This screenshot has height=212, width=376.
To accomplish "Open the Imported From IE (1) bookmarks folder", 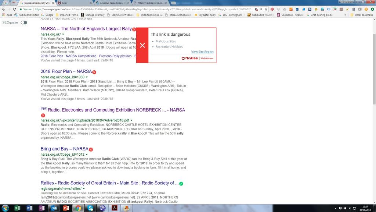I will pos(149,15).
